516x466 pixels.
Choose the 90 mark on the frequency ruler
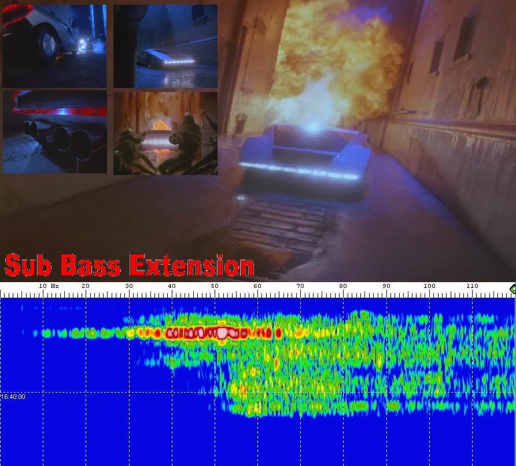coord(386,286)
